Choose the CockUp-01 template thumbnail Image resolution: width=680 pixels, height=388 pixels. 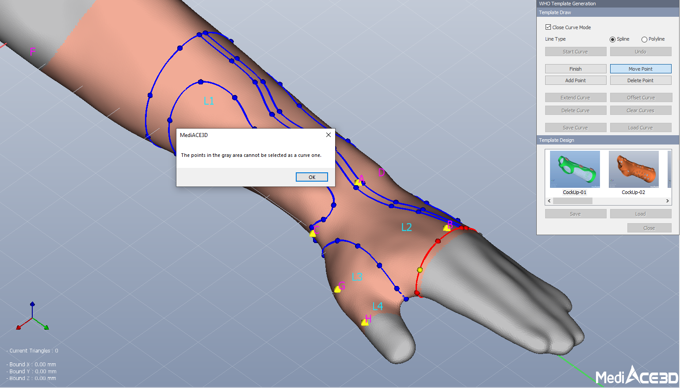pos(575,170)
